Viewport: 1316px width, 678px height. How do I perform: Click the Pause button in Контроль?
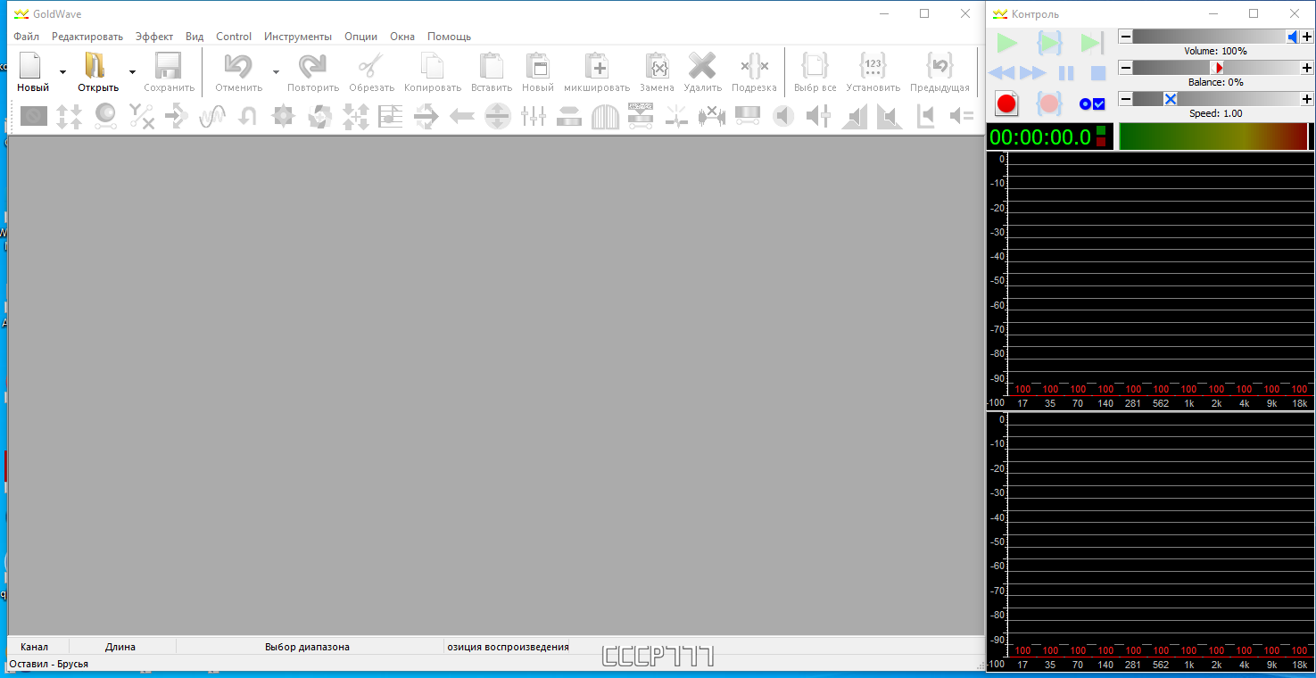(1066, 73)
